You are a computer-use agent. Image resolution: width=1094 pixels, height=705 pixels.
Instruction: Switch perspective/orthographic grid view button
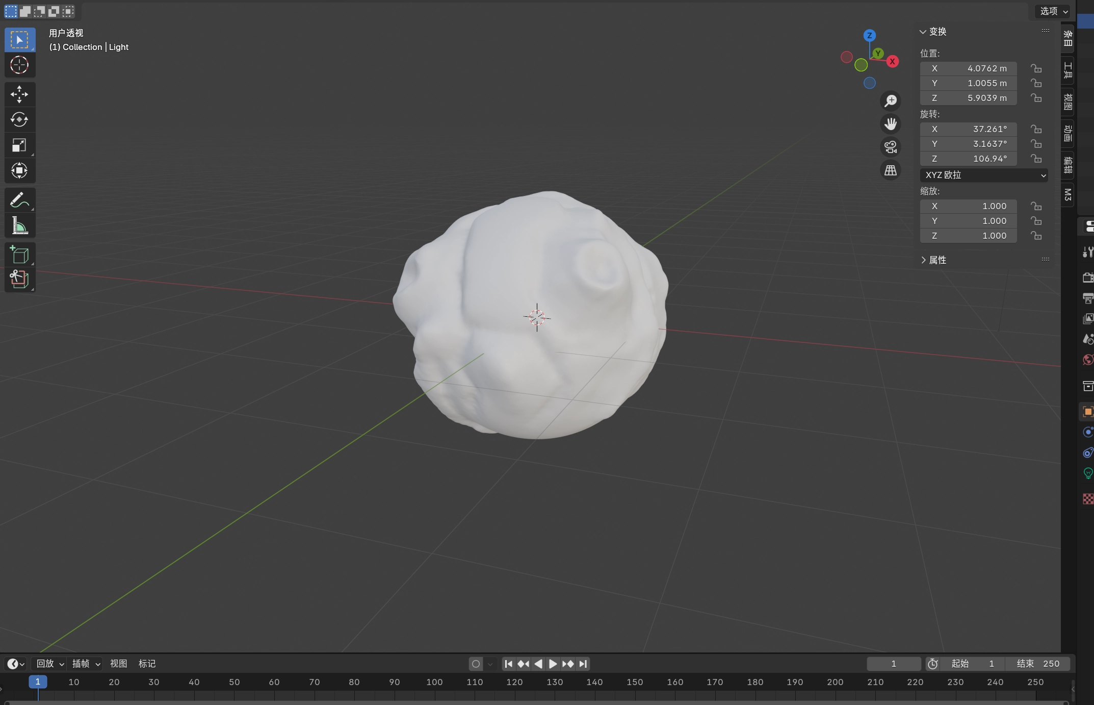tap(891, 170)
